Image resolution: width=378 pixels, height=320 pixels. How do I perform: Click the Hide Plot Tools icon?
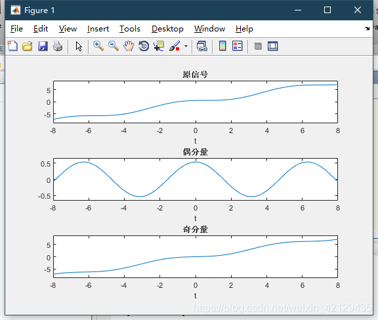click(258, 46)
